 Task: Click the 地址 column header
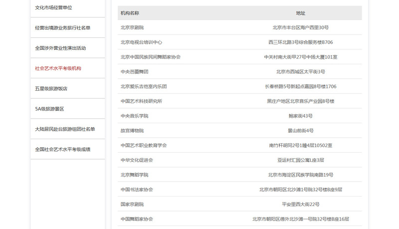pos(301,13)
